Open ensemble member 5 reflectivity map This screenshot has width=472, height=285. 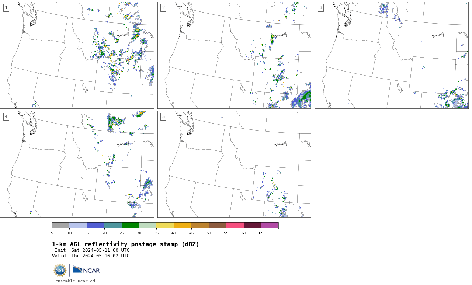(234, 164)
